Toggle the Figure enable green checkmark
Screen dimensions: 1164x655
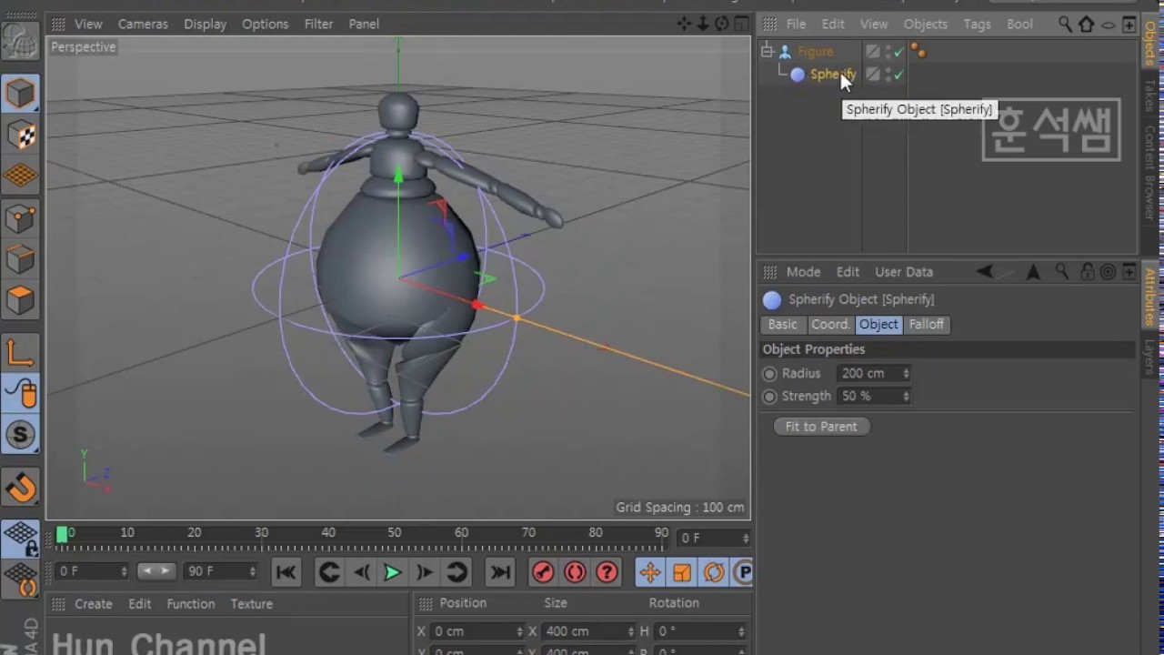[x=898, y=52]
